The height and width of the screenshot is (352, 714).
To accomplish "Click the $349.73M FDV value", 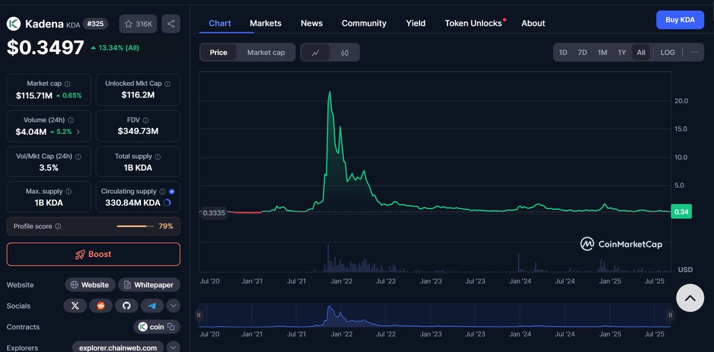I will point(138,131).
